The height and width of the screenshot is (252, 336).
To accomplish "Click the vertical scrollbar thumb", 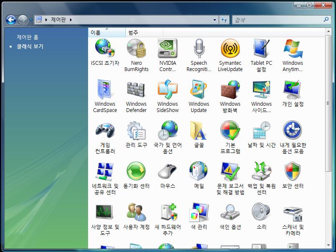I will click(328, 103).
